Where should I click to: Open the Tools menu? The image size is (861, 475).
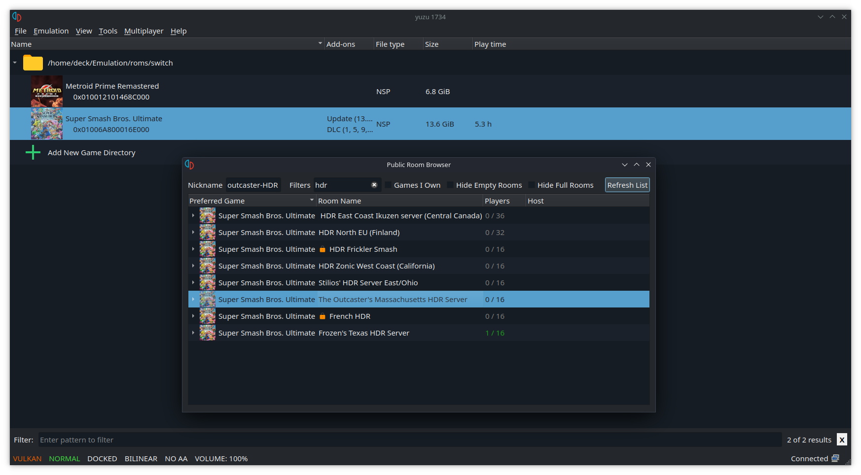[108, 31]
